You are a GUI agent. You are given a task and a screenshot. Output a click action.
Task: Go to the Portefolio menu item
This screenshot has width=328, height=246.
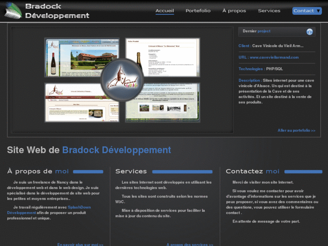coord(198,11)
